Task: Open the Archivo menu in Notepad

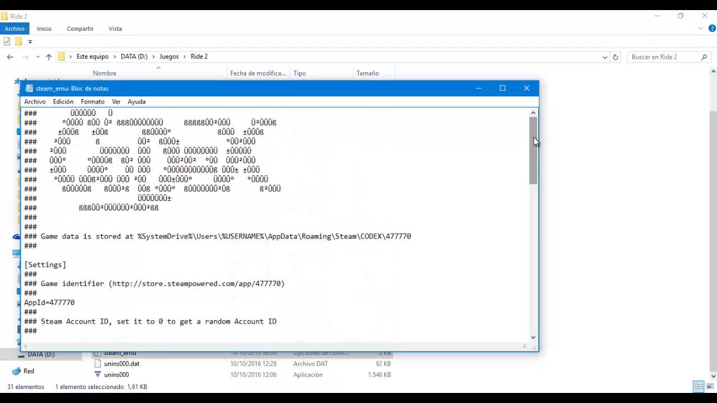Action: point(35,101)
